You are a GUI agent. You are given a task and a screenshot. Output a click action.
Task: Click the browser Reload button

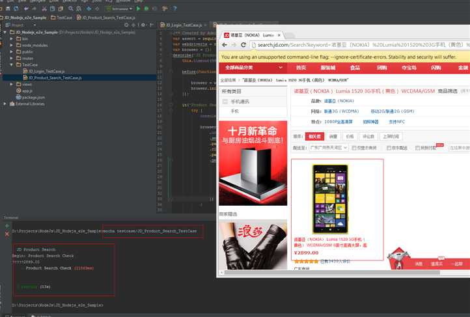pyautogui.click(x=243, y=45)
